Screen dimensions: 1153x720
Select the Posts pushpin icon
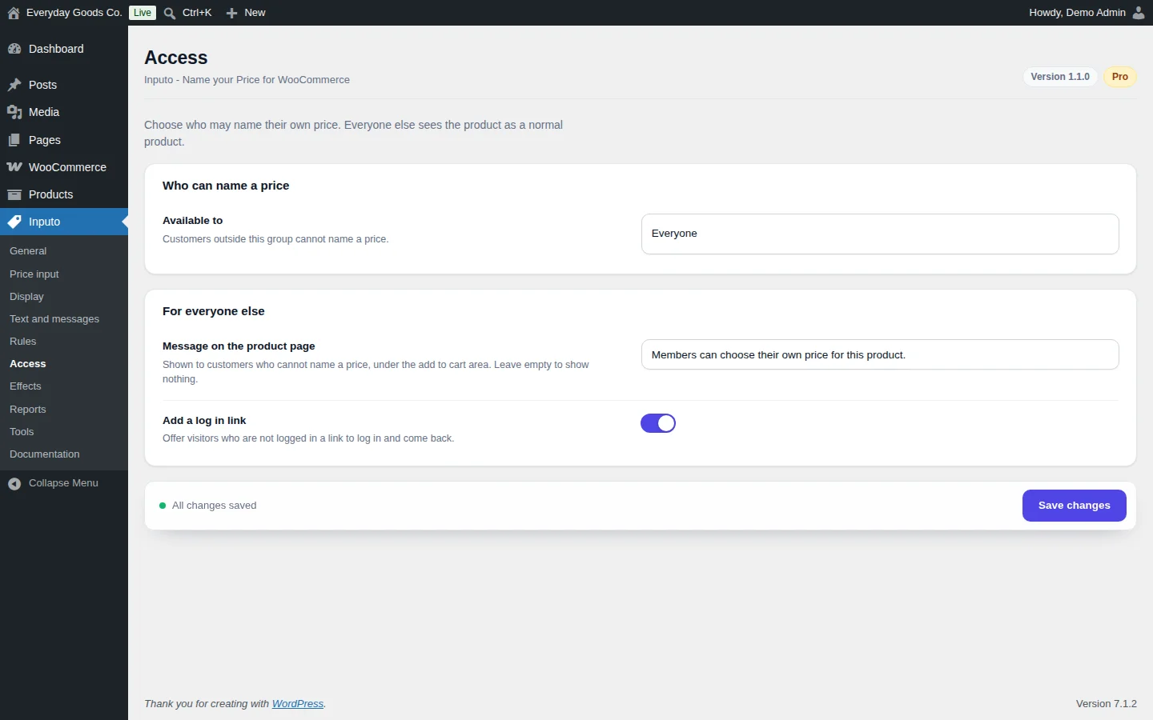click(14, 85)
